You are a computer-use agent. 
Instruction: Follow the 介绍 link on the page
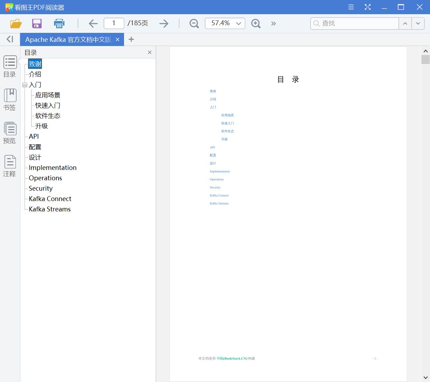(x=213, y=99)
